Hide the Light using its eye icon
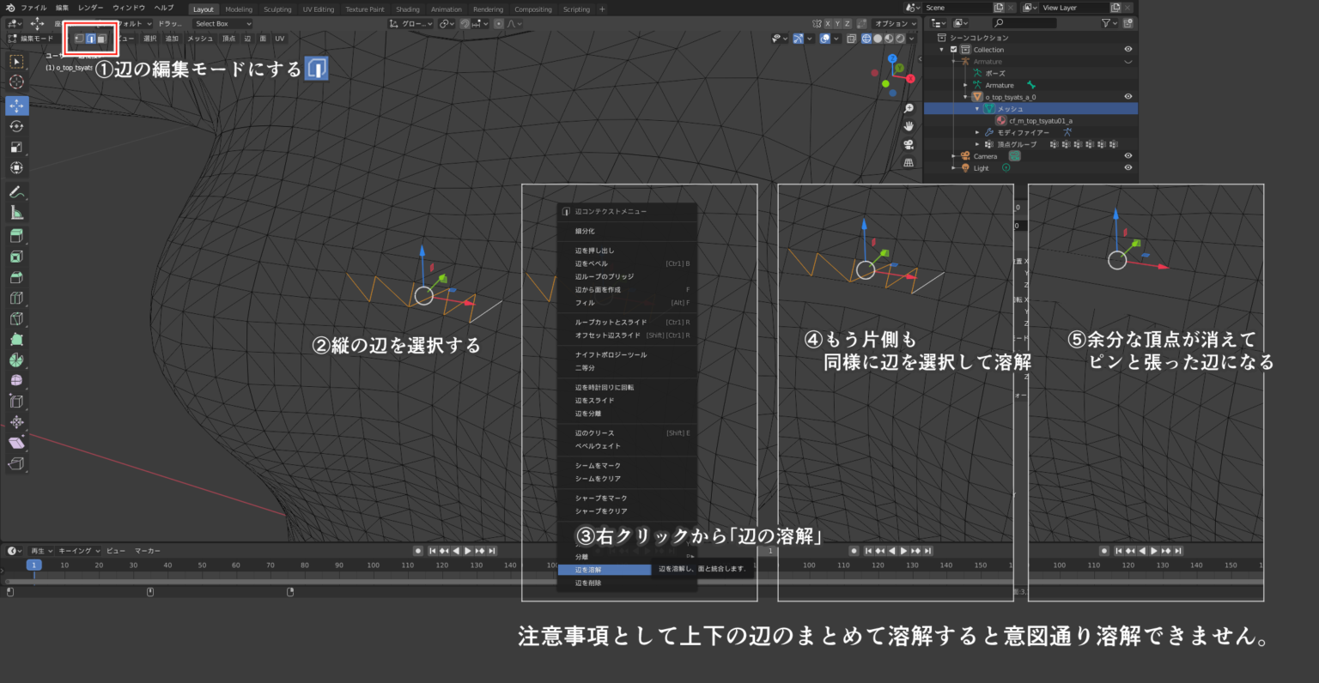The height and width of the screenshot is (683, 1319). (x=1128, y=167)
